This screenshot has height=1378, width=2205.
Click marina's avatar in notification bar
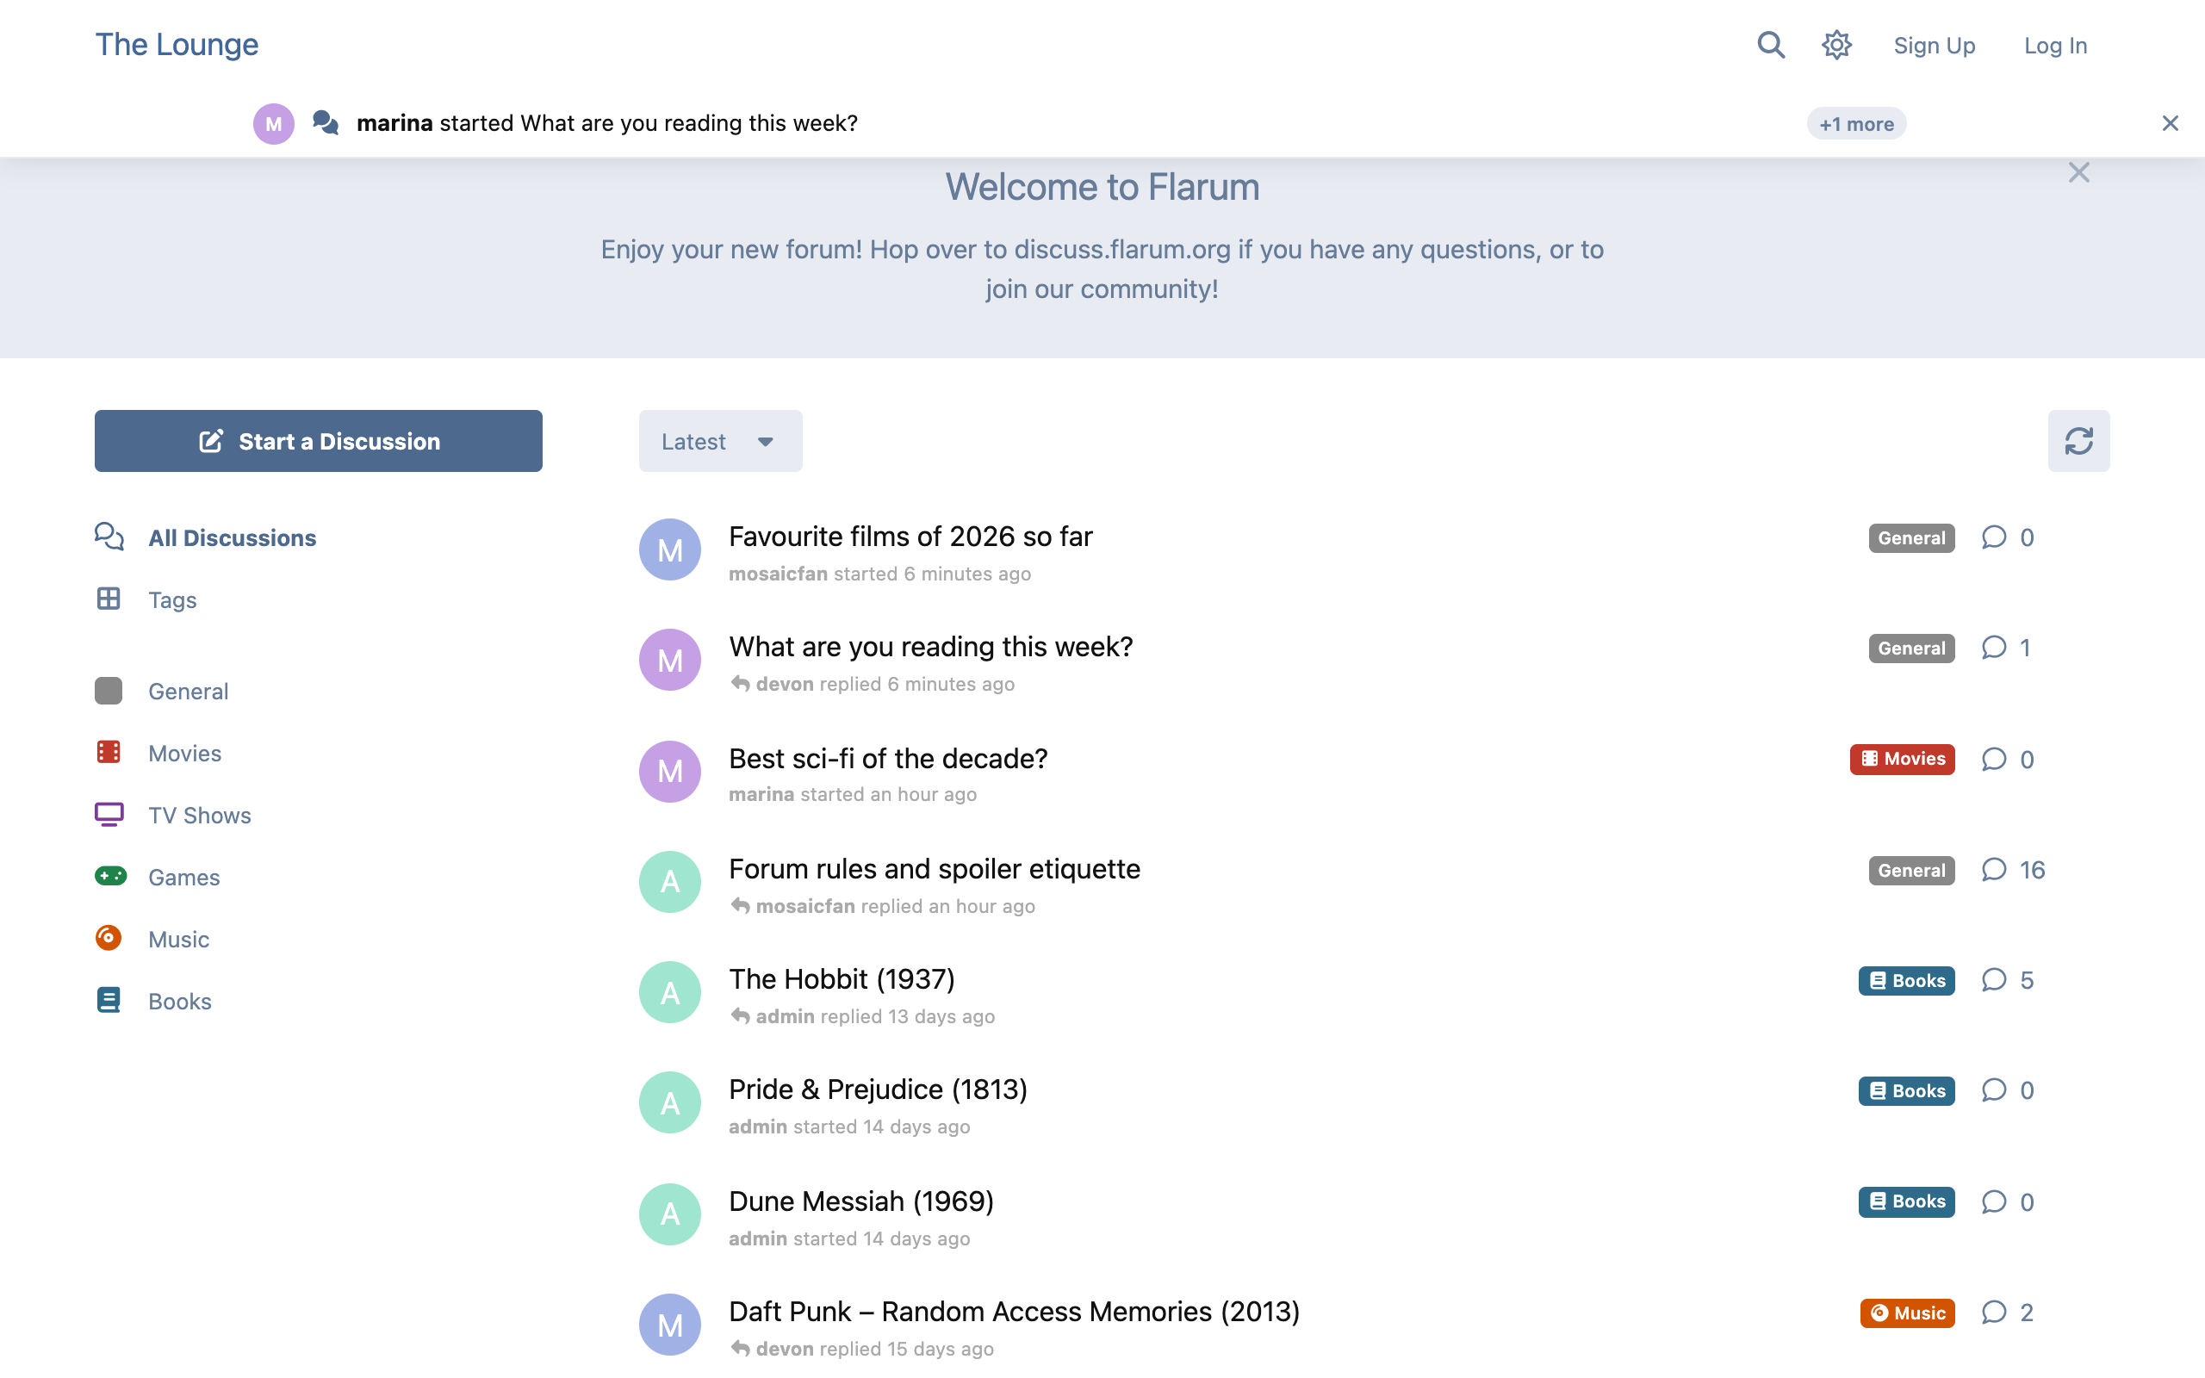click(x=273, y=123)
